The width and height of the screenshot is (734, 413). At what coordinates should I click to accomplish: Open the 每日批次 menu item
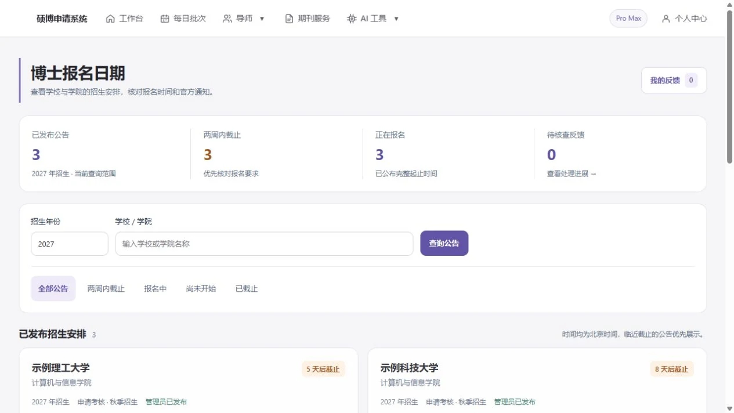coord(183,19)
